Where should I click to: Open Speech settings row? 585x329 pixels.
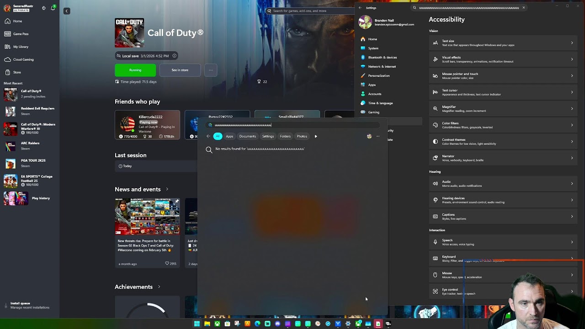click(x=503, y=242)
